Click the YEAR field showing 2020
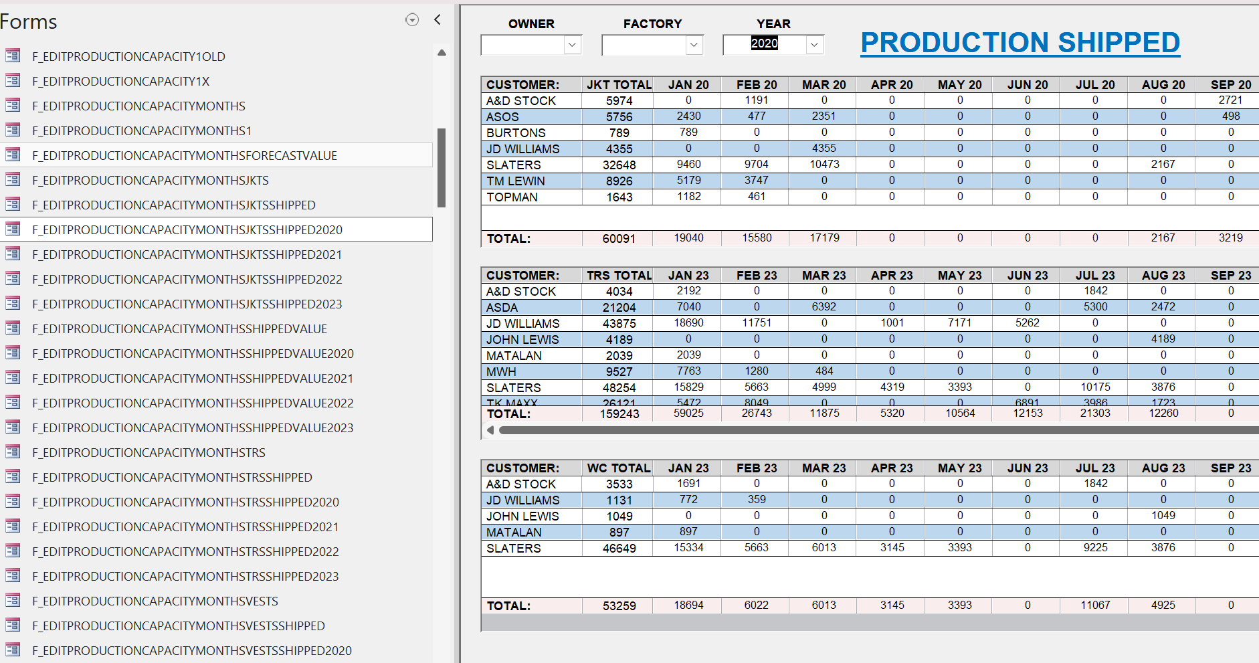 pyautogui.click(x=765, y=44)
